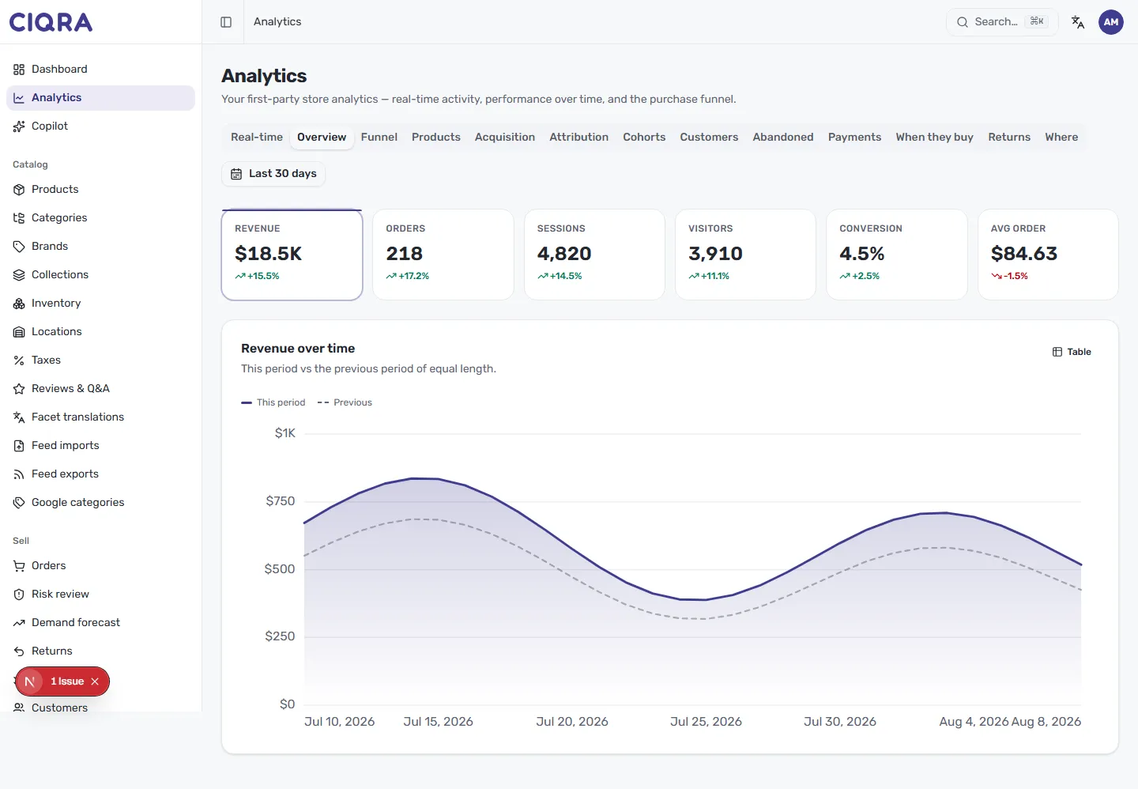Open the 1 Issue error badge
The height and width of the screenshot is (789, 1138).
point(67,681)
